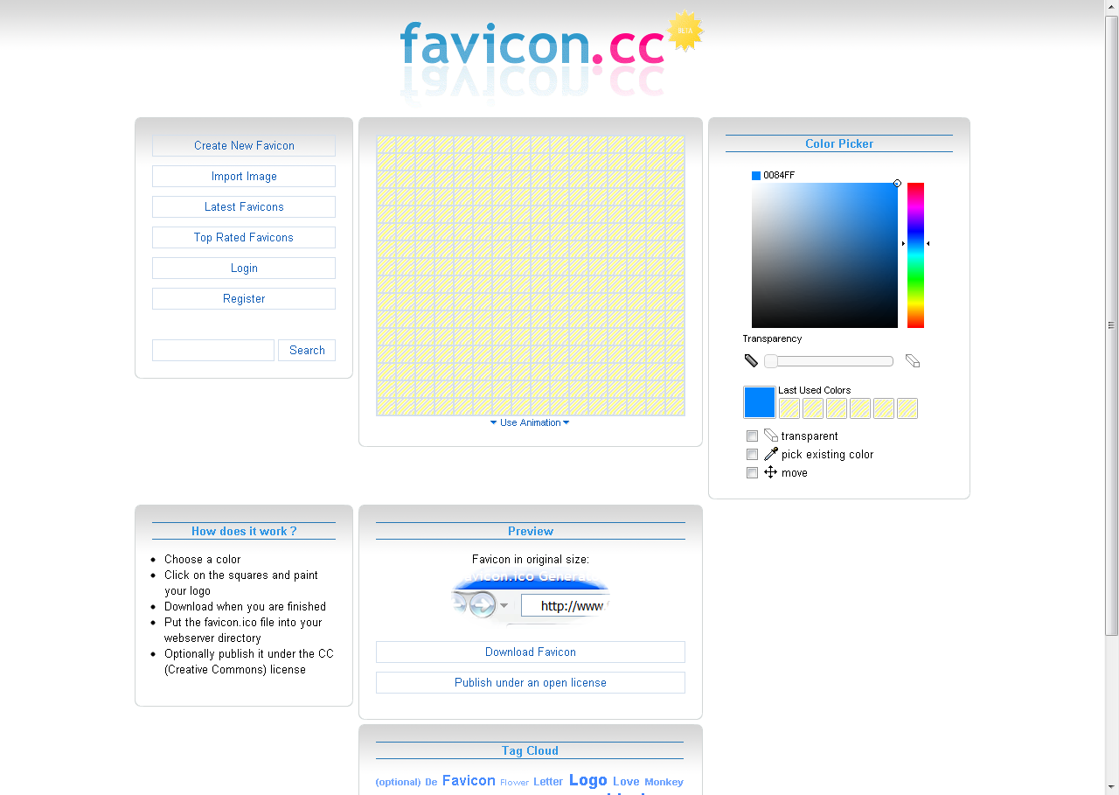Click the four-arrow move icon
This screenshot has height=795, width=1119.
(770, 472)
